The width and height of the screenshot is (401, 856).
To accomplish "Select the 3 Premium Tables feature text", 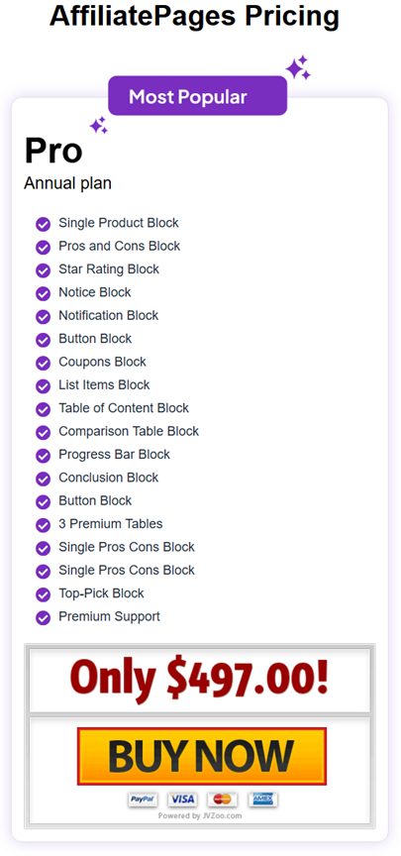I will point(111,523).
